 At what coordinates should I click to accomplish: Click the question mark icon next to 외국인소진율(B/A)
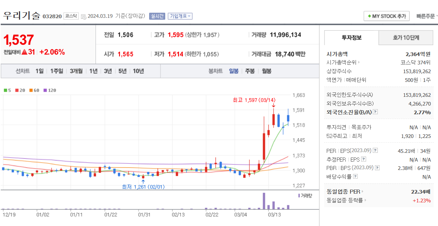[x=375, y=112]
